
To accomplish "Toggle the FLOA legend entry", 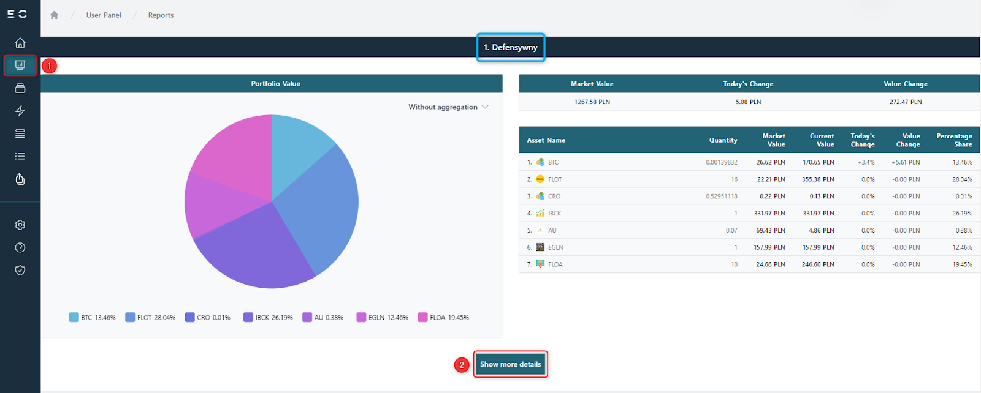I will [x=443, y=317].
